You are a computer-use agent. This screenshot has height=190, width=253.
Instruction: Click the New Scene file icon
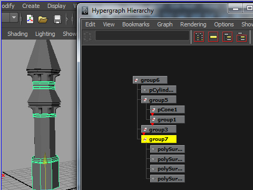click(30, 19)
